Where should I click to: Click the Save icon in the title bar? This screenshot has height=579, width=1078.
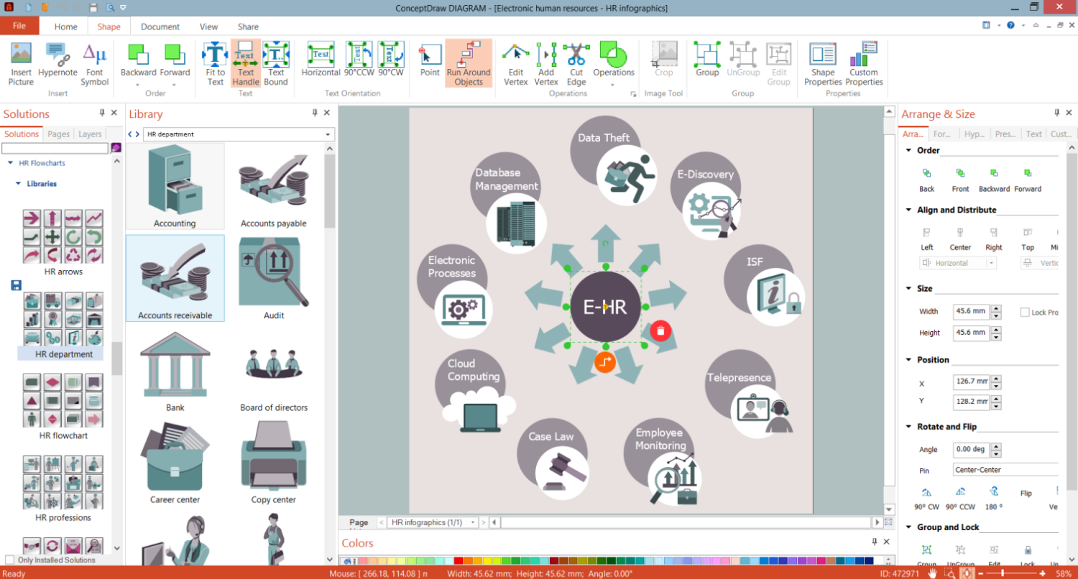(x=93, y=7)
